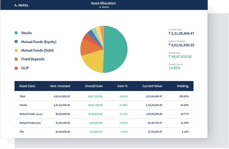Click the Overall Gain % 14.85% summary value
Viewport: 229px width, 149px height.
(175, 68)
